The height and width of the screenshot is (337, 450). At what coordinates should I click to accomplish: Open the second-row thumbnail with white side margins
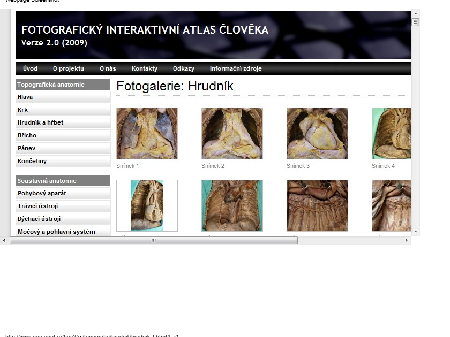(147, 205)
